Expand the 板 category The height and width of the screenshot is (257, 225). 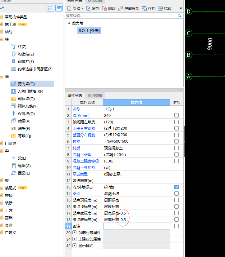[x=2, y=180]
